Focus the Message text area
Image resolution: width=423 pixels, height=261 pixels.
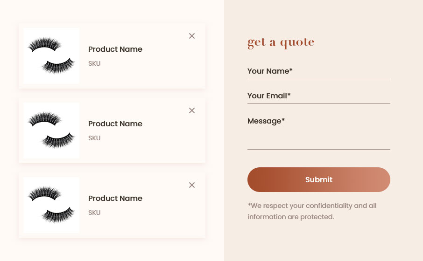pyautogui.click(x=318, y=132)
